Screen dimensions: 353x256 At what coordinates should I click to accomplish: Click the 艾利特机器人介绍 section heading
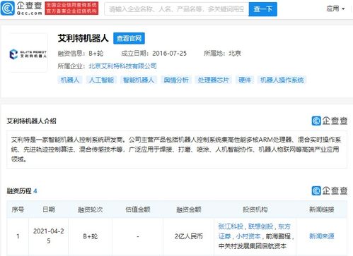[31, 121]
